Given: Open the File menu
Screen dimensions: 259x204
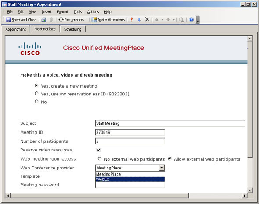Looking at the screenshot, I should [x=10, y=12].
